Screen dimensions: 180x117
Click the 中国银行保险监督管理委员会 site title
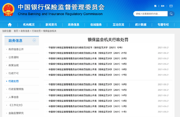coord(61,7)
